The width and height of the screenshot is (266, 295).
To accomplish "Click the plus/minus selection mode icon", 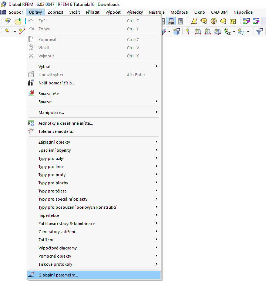I will click(233, 21).
